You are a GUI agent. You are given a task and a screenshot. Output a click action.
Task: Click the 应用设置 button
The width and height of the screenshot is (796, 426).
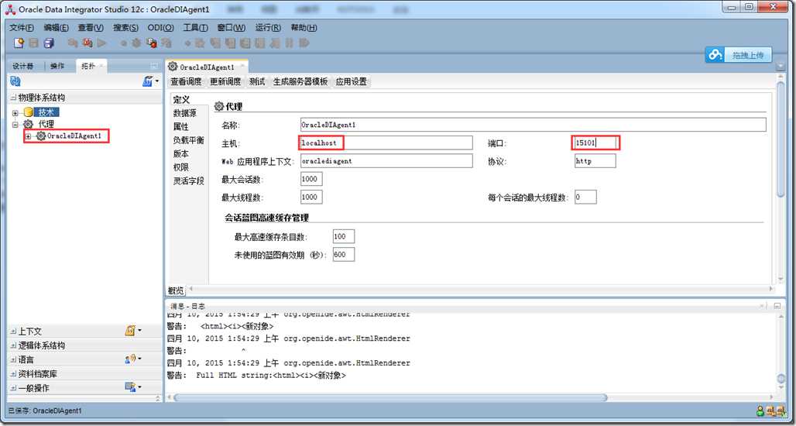(351, 82)
